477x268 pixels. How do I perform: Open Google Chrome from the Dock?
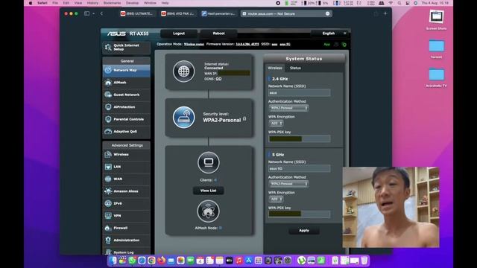[151, 261]
